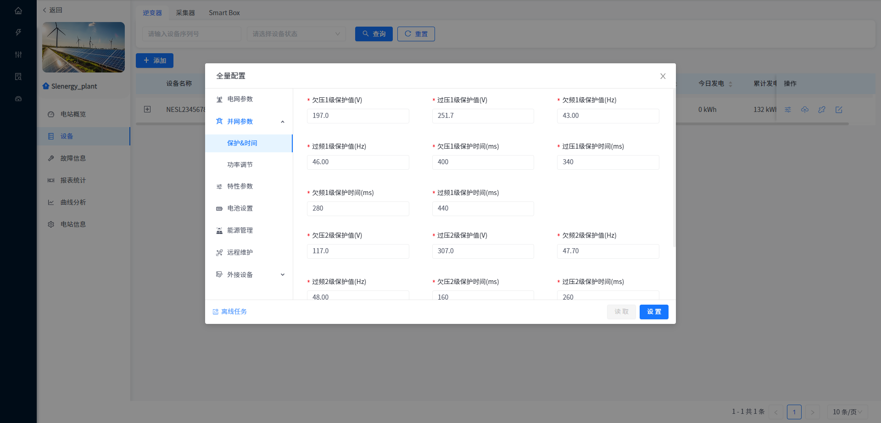The height and width of the screenshot is (423, 881).
Task: Click the home icon in left rail
Action: 18,11
